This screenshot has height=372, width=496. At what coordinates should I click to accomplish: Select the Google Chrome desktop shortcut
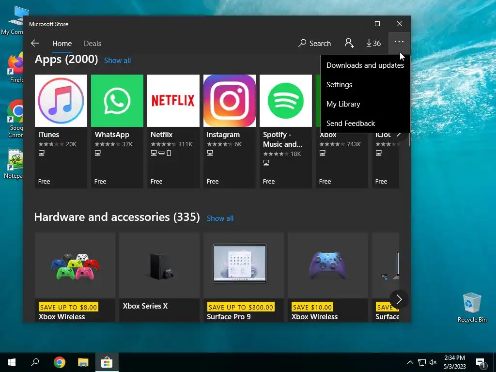click(x=16, y=119)
